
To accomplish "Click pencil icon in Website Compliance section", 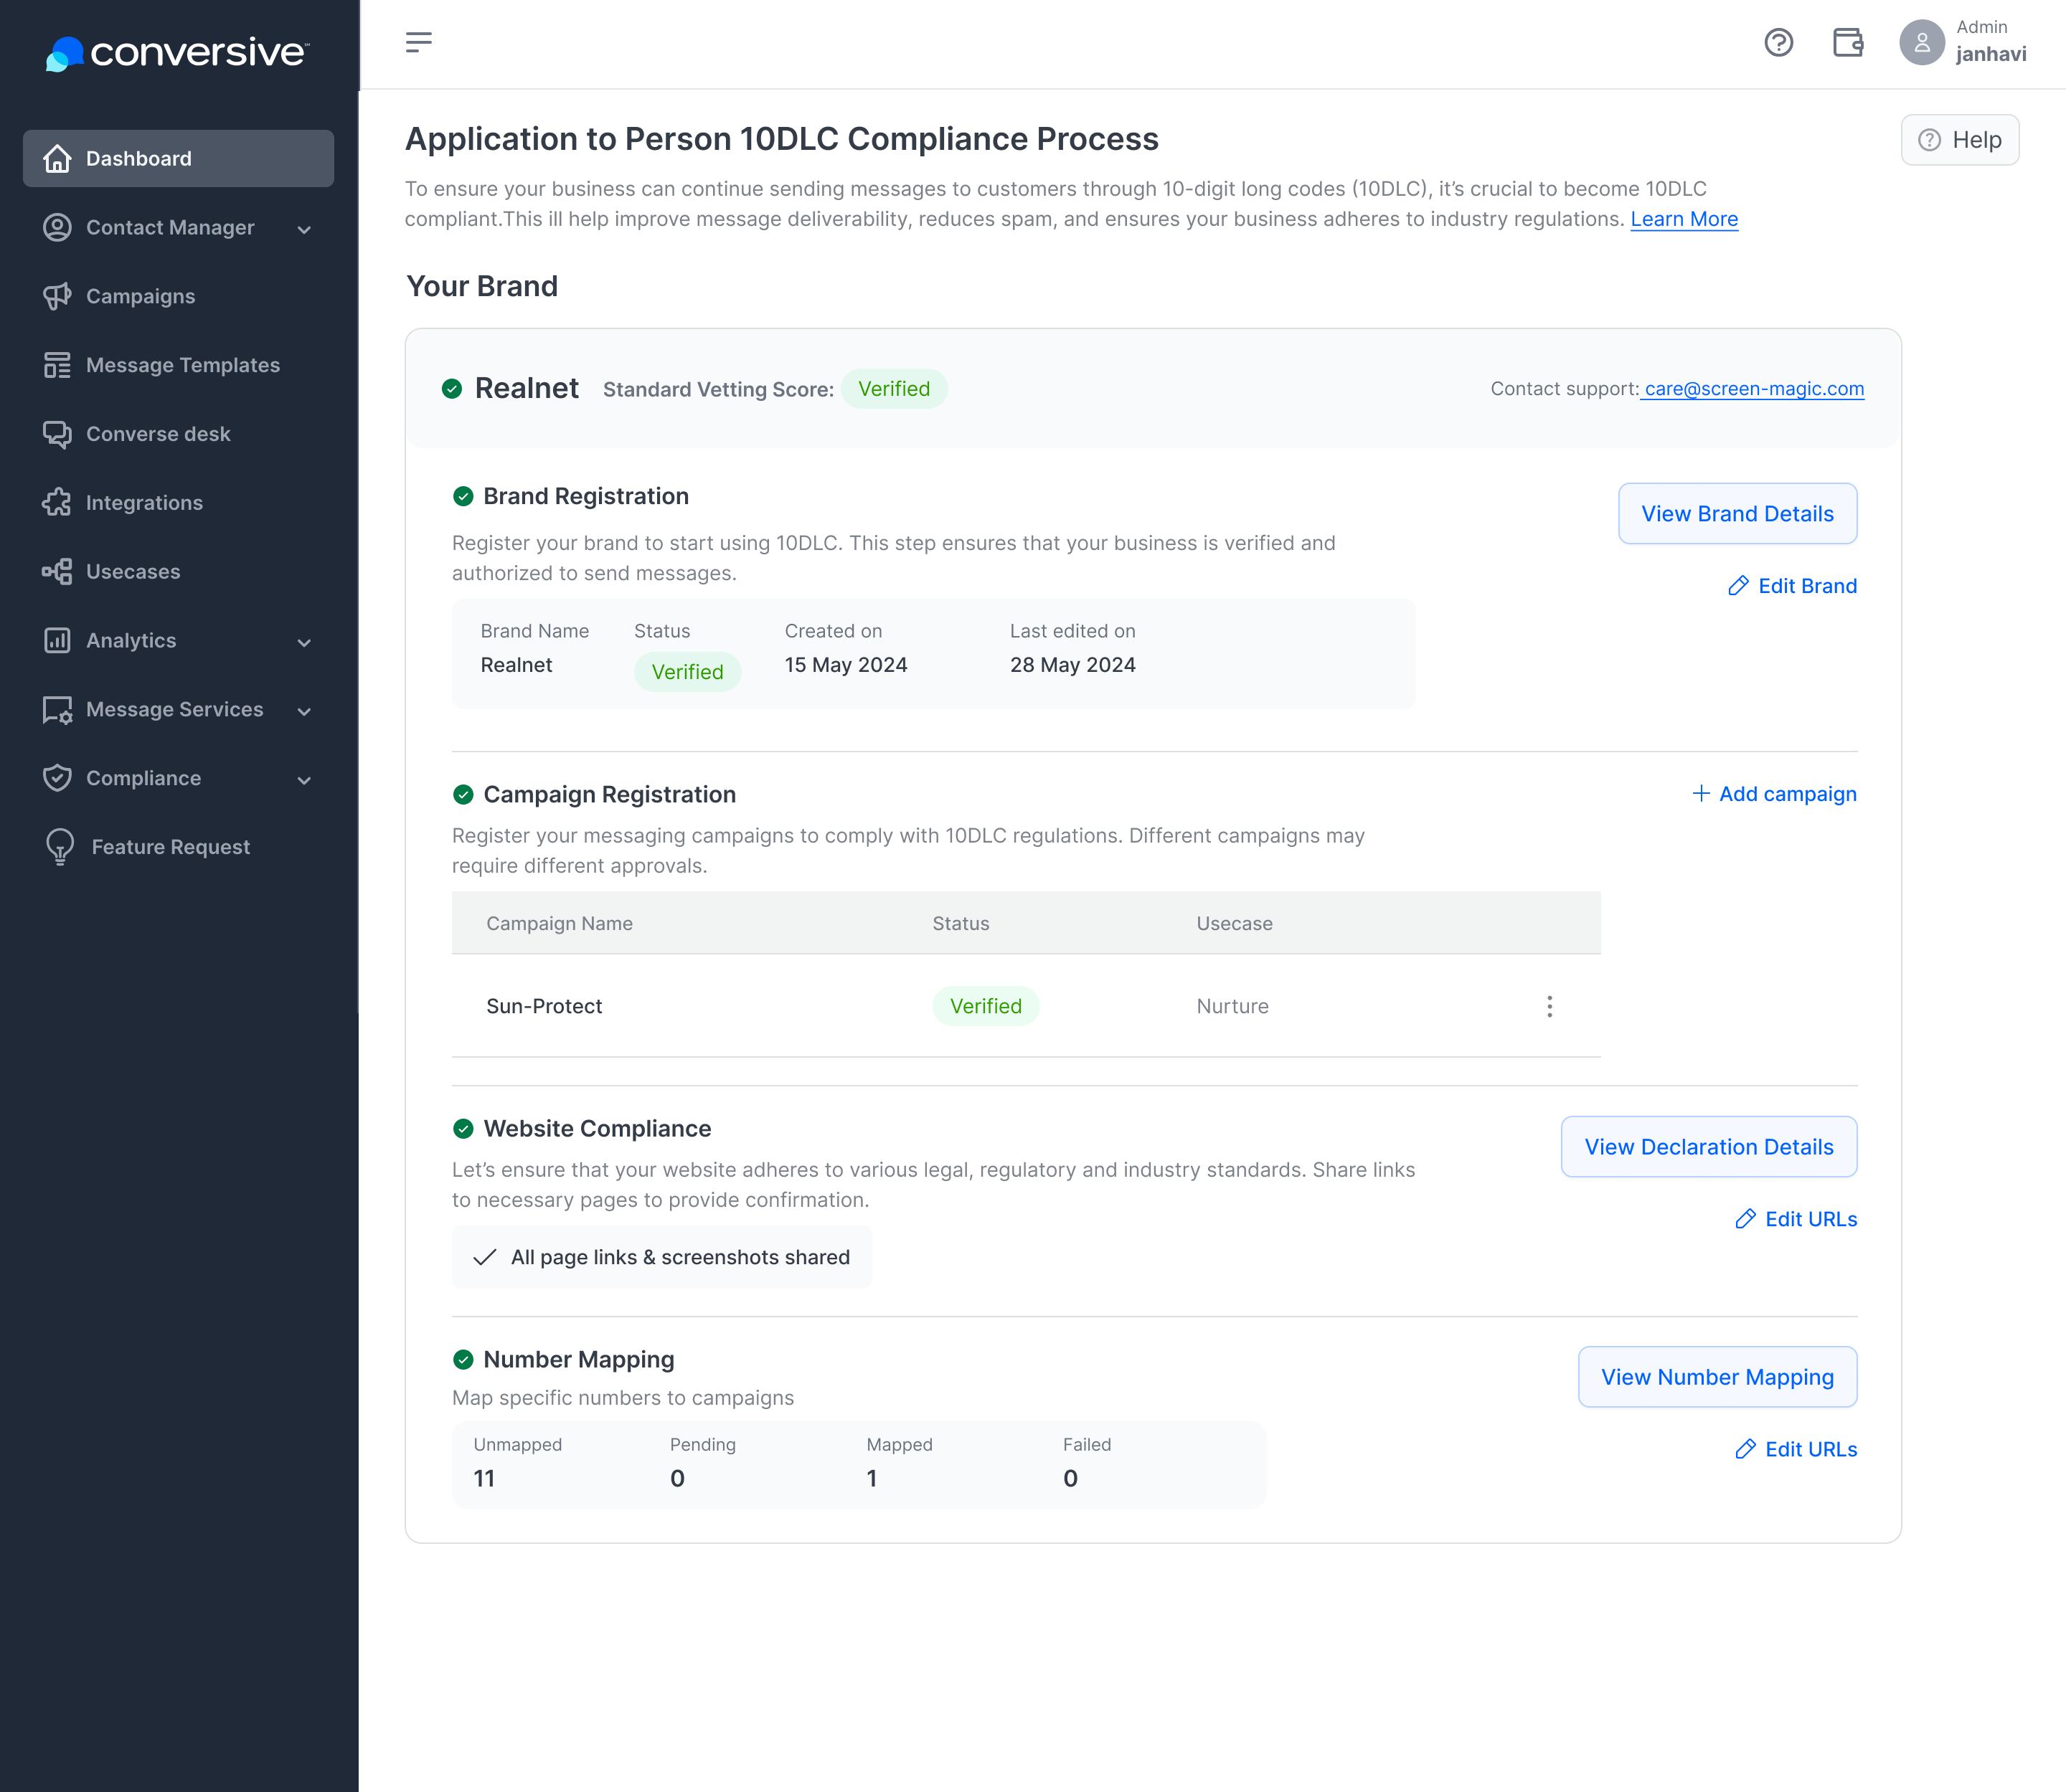I will click(x=1745, y=1219).
